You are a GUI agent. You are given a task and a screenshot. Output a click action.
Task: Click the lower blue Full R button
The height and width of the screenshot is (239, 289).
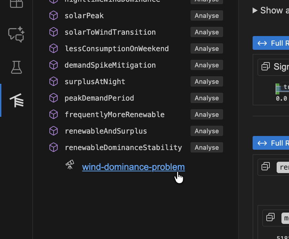tap(275, 143)
